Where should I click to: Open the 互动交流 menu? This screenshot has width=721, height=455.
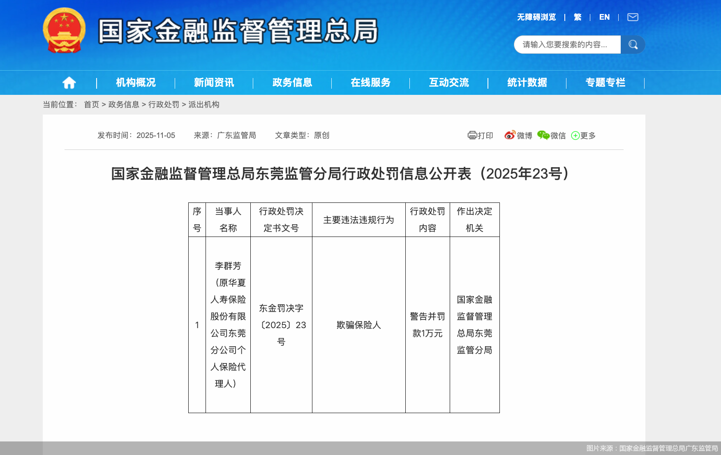pyautogui.click(x=449, y=82)
